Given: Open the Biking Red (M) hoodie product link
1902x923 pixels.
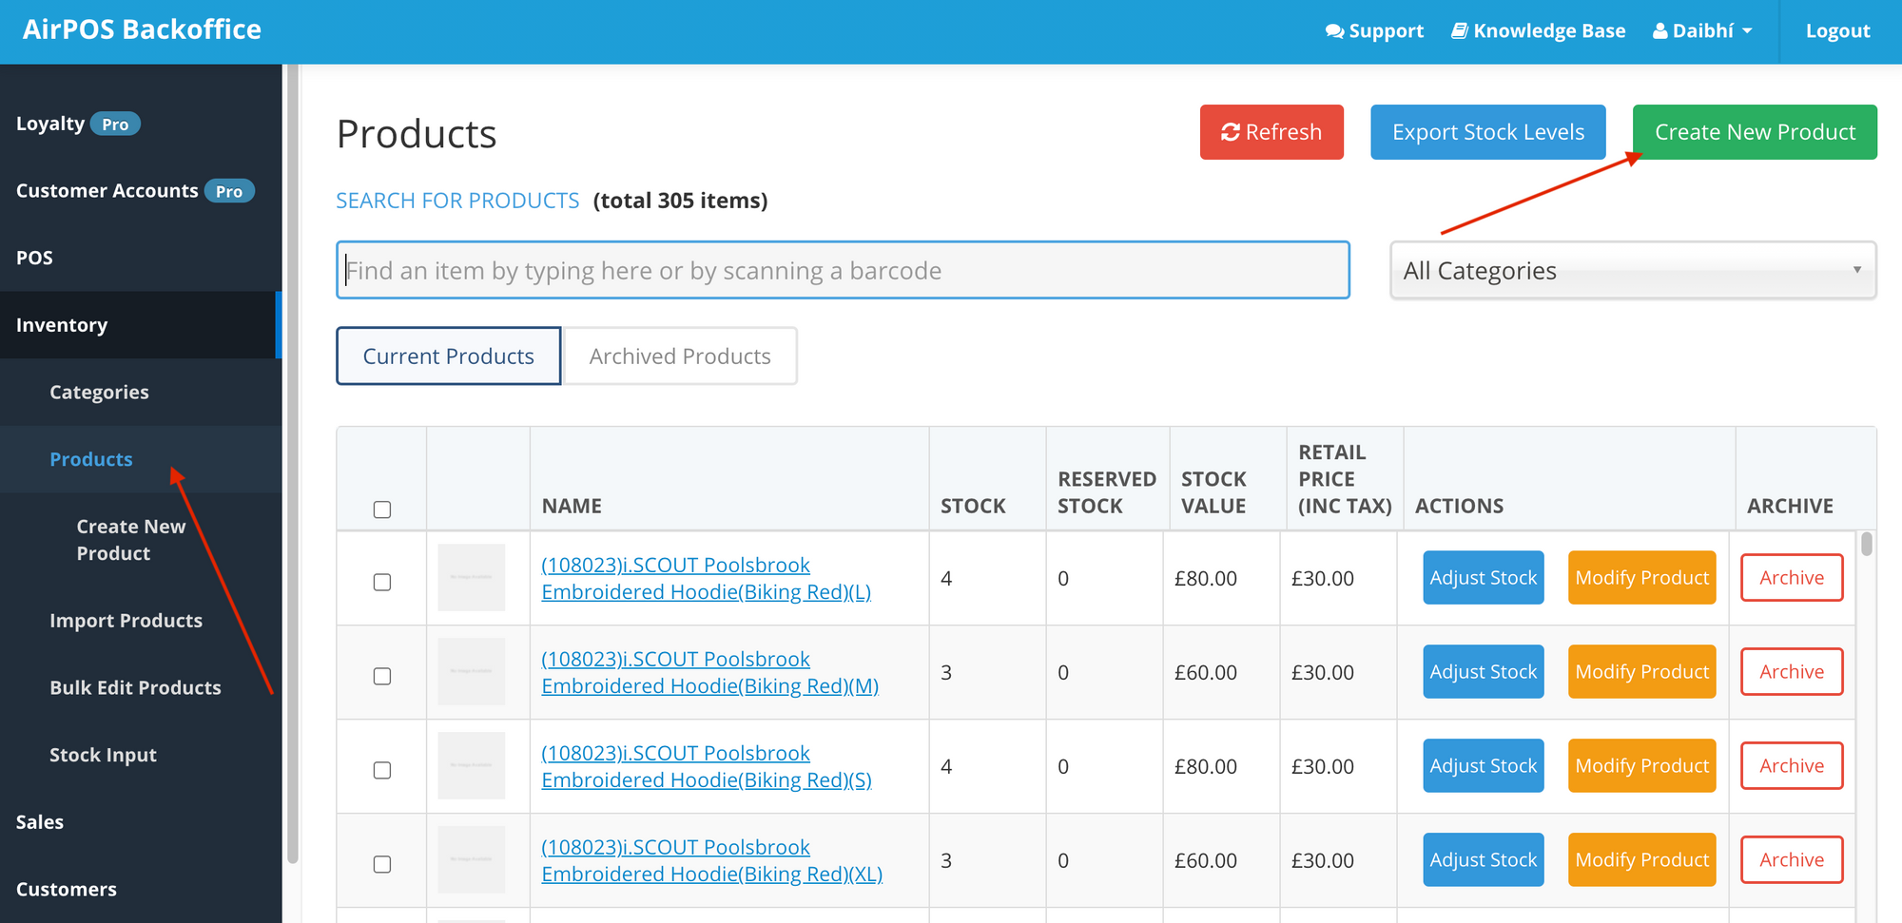Looking at the screenshot, I should coord(709,672).
